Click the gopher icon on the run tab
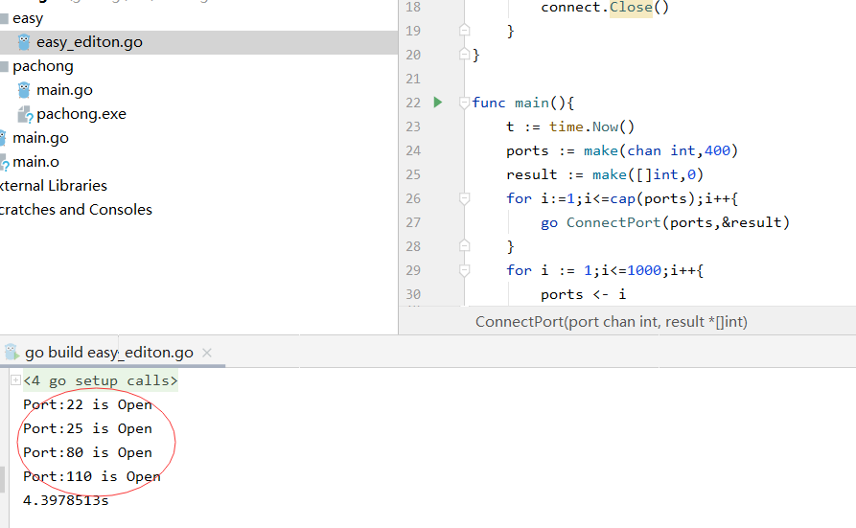Viewport: 856px width, 528px height. click(x=12, y=352)
